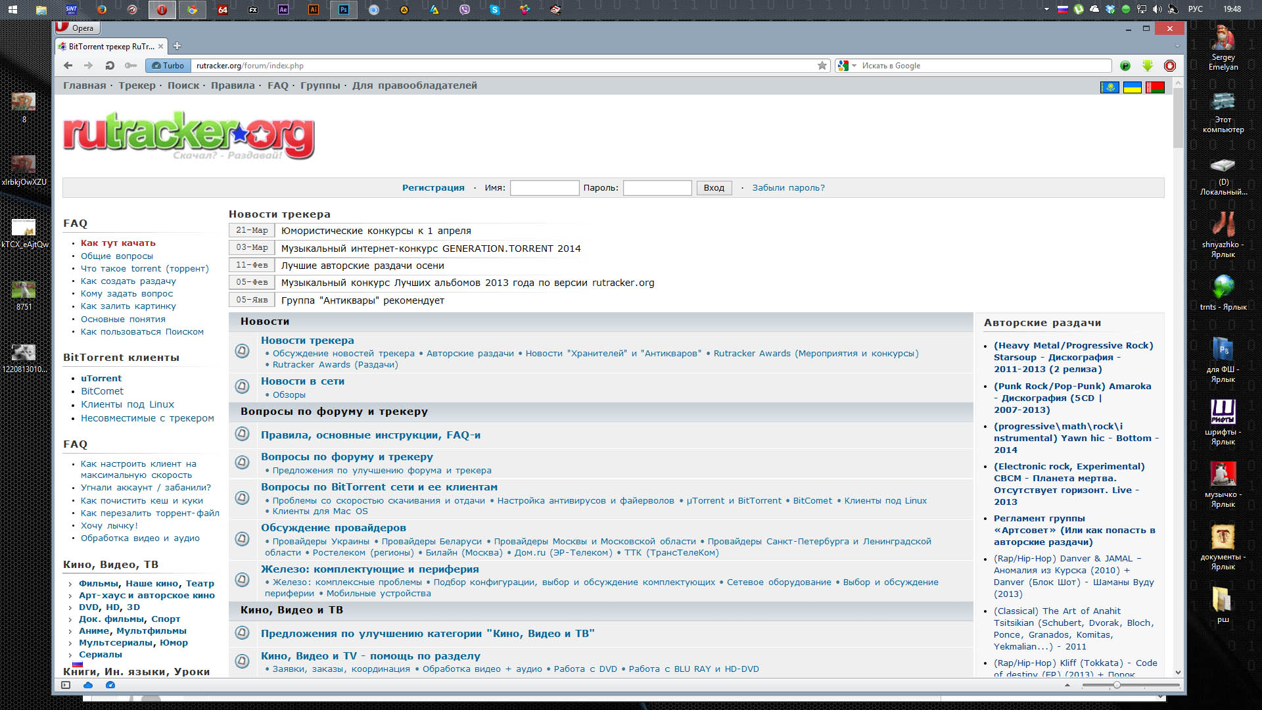The height and width of the screenshot is (710, 1262).
Task: Expand zoom options arrow next to zoom slider
Action: click(x=1067, y=685)
